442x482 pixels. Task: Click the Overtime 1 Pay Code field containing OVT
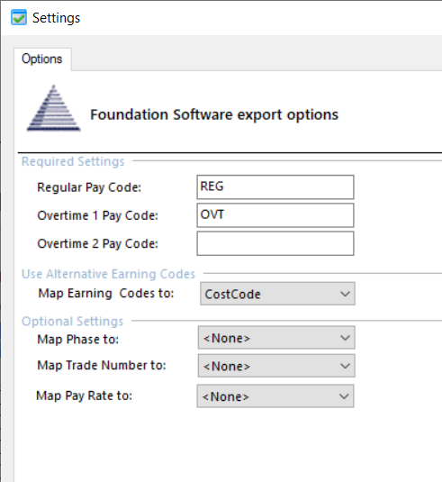coord(275,215)
